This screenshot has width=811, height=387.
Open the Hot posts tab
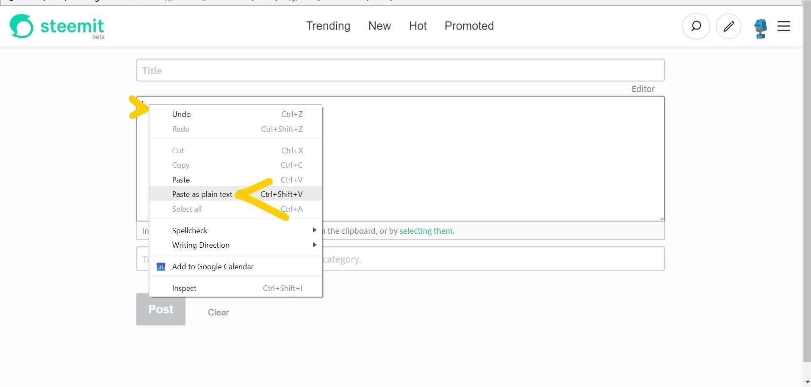(418, 26)
